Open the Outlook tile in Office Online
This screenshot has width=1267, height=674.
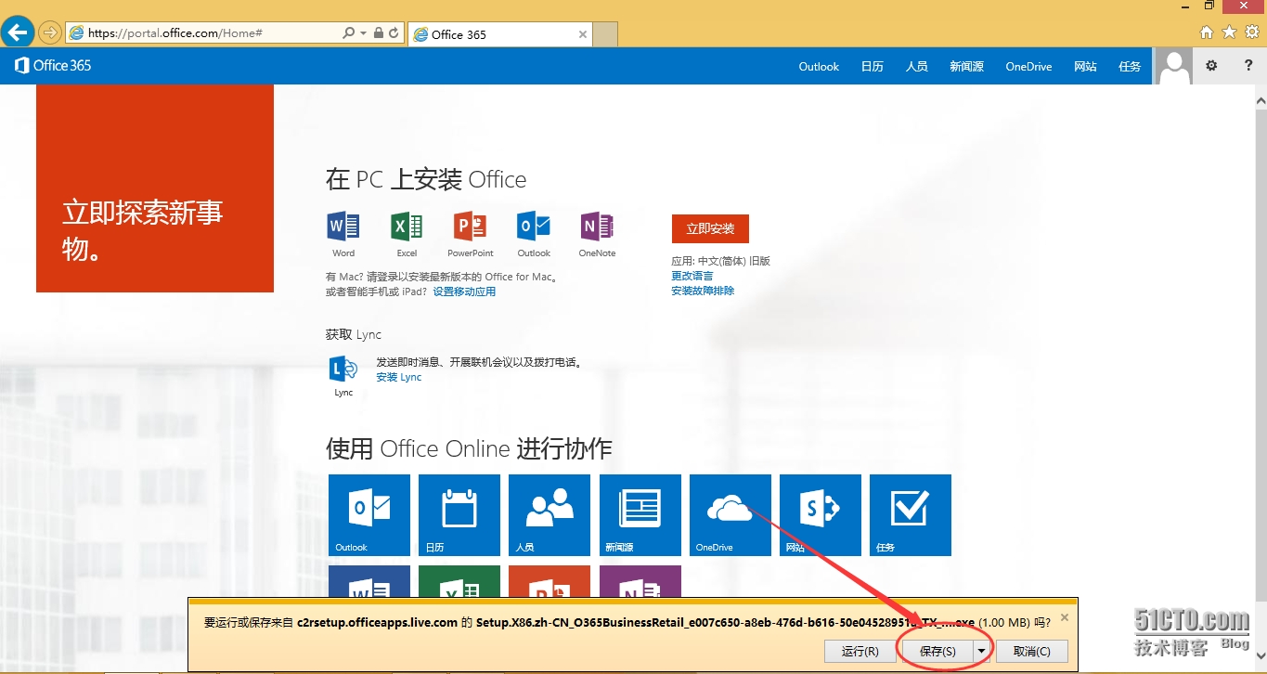tap(368, 514)
